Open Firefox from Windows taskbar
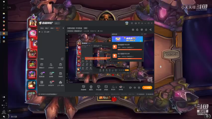 4,29
